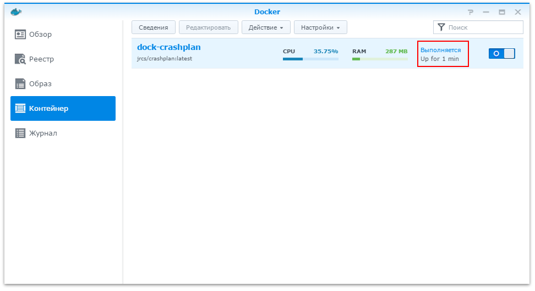
Task: Select the dock-crashplan container name
Action: [x=169, y=47]
